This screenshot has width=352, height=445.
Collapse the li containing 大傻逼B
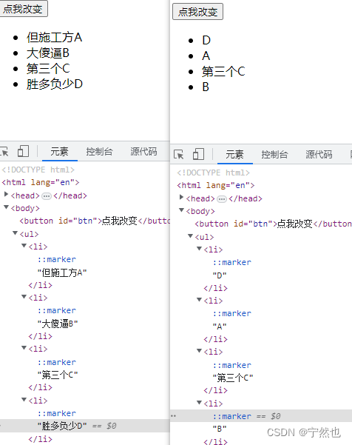[24, 297]
